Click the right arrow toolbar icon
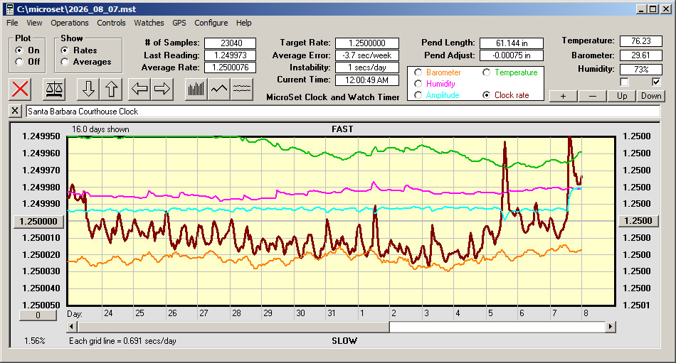 tap(162, 89)
